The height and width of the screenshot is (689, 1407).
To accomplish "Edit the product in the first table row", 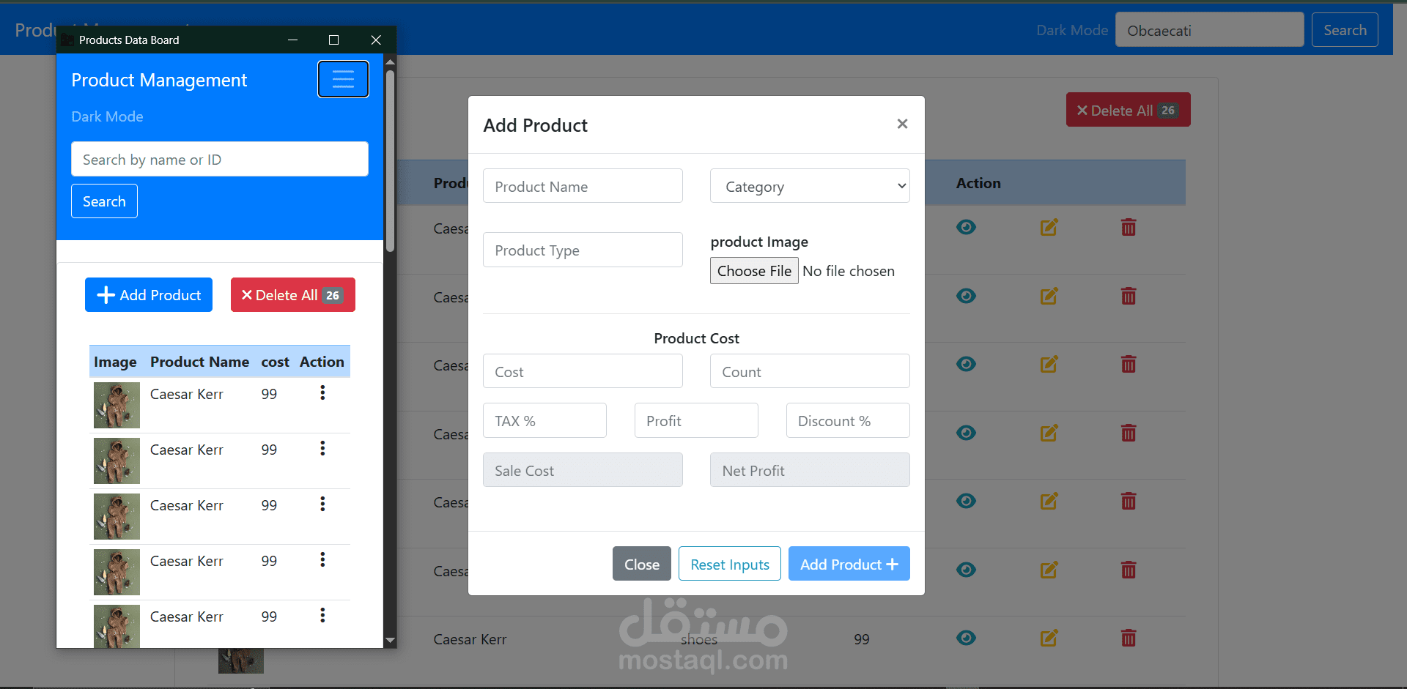I will click(1049, 227).
